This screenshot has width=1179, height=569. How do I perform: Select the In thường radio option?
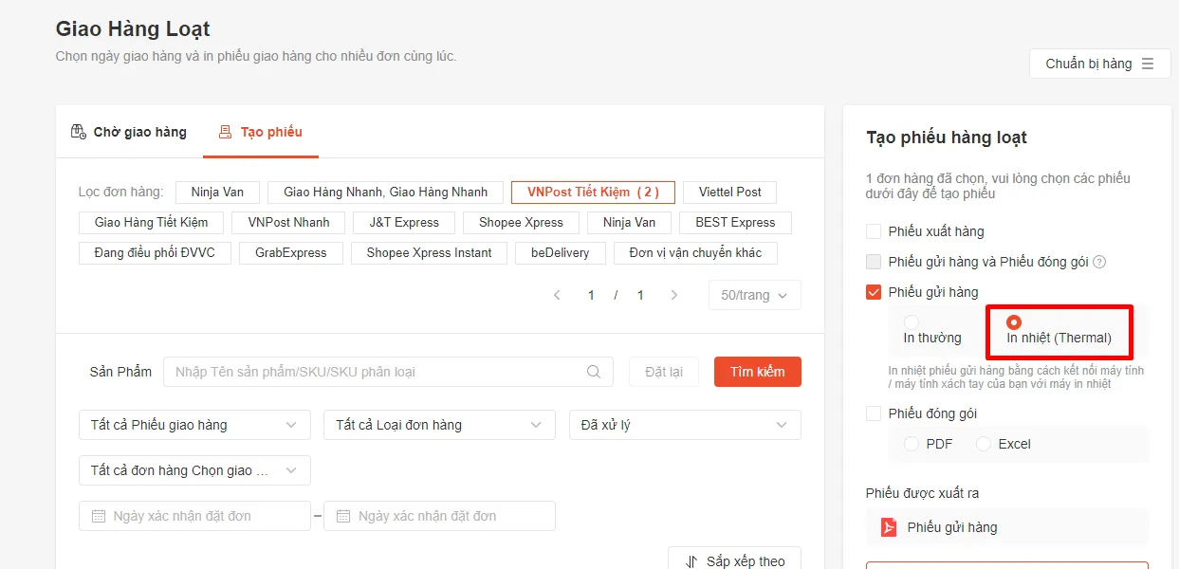click(x=912, y=322)
